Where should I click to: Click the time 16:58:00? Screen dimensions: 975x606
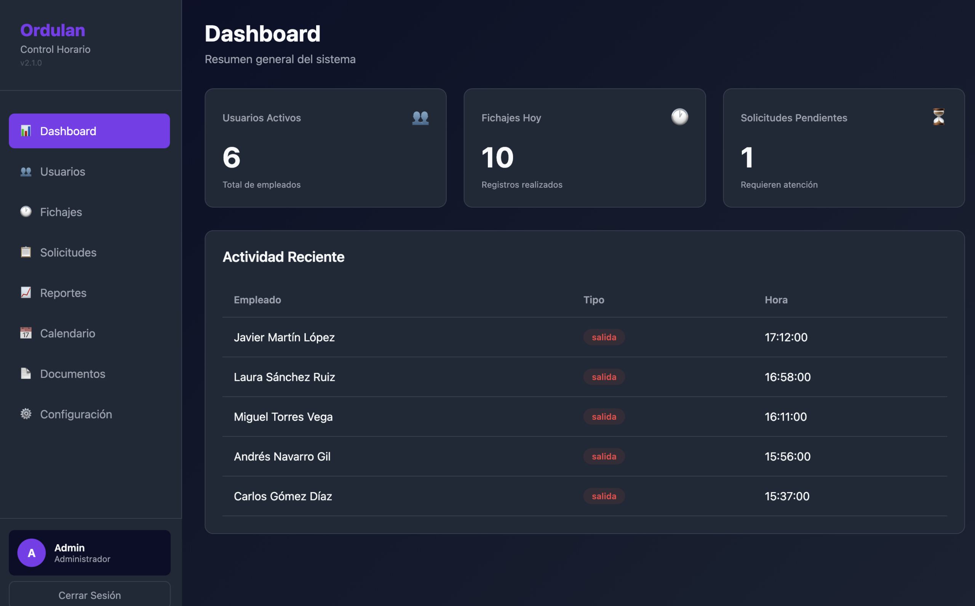[x=788, y=377]
